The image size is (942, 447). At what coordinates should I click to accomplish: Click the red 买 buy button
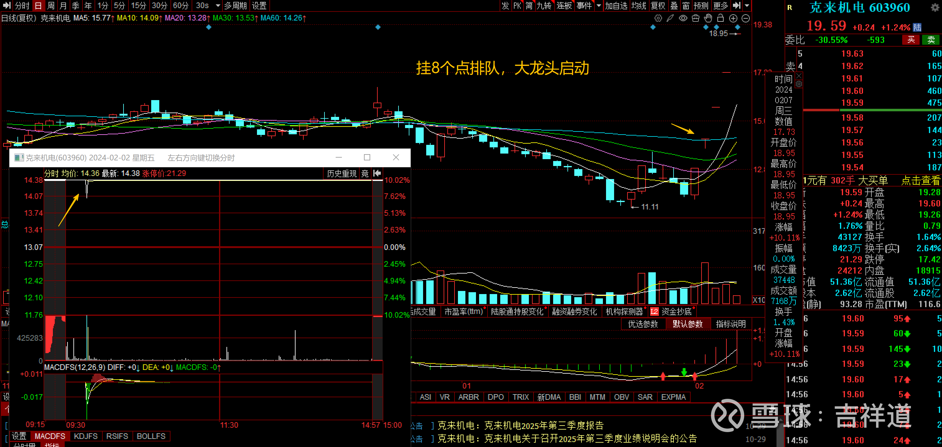911,40
